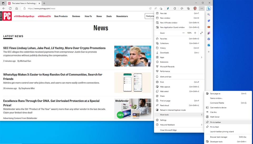Image resolution: width=253 pixels, height=144 pixels.
Task: Open sidebar Games chess piece icon
Action: pyautogui.click(x=209, y=33)
